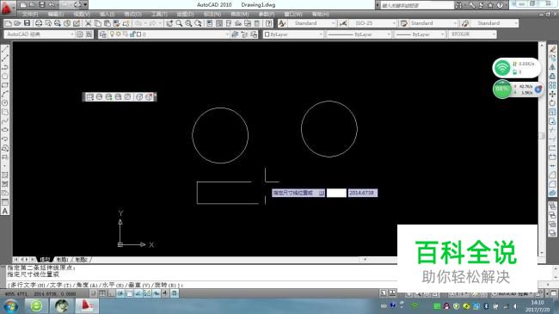Click the drawing area vertical scrollbar

542,149
